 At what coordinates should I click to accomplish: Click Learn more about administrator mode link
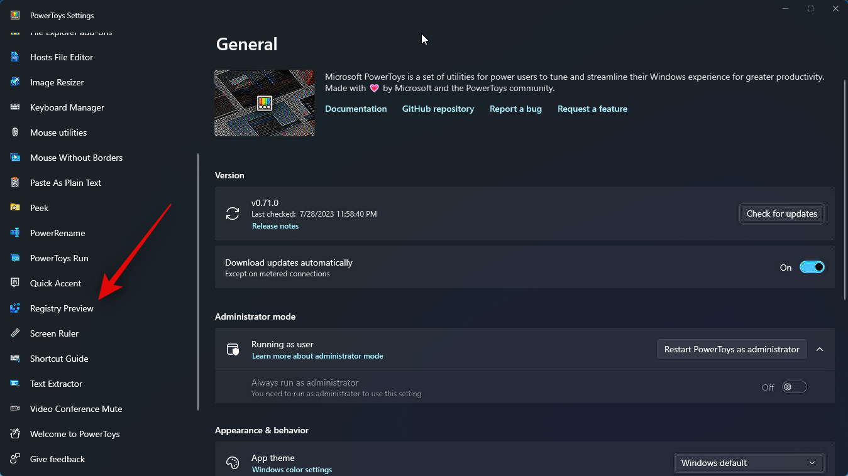[x=317, y=356]
